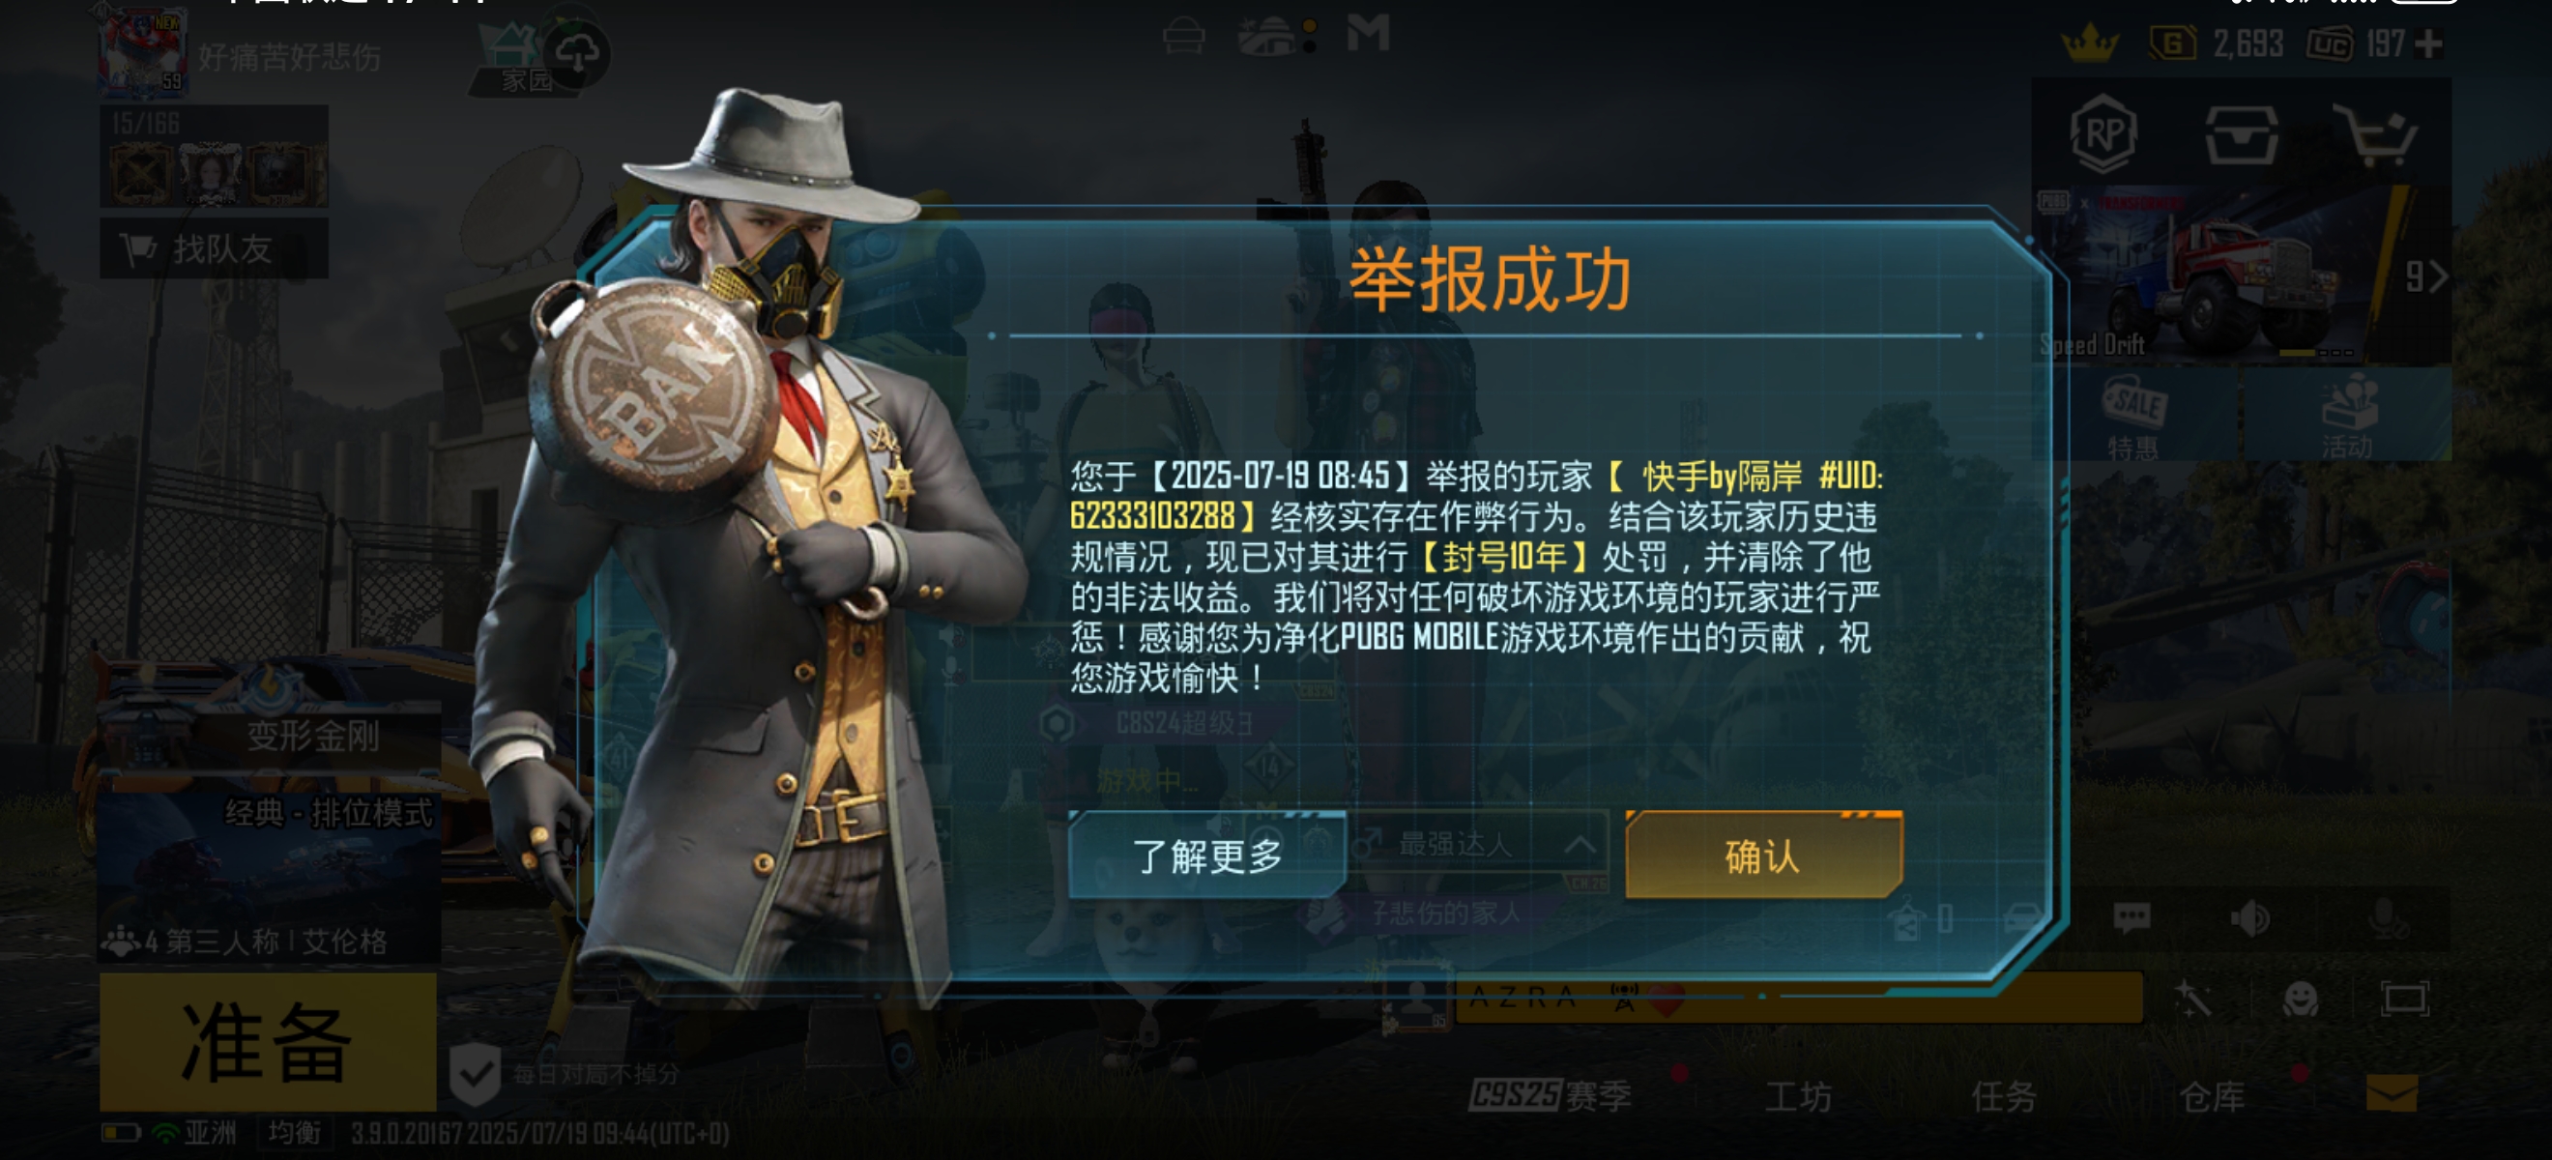
Task: Open the chat bubble icon
Action: coord(2131,917)
